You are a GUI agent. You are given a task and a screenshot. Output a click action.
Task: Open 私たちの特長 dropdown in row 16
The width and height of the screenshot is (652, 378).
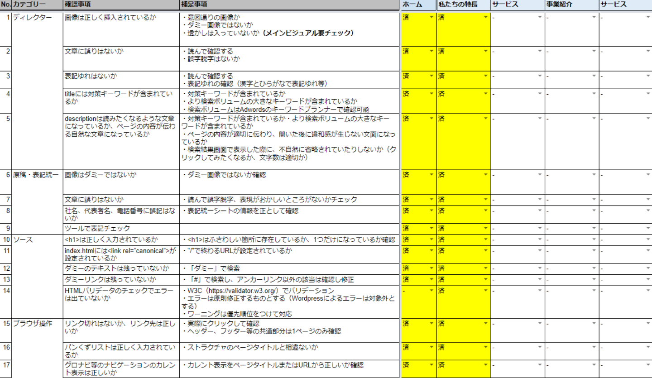[486, 348]
